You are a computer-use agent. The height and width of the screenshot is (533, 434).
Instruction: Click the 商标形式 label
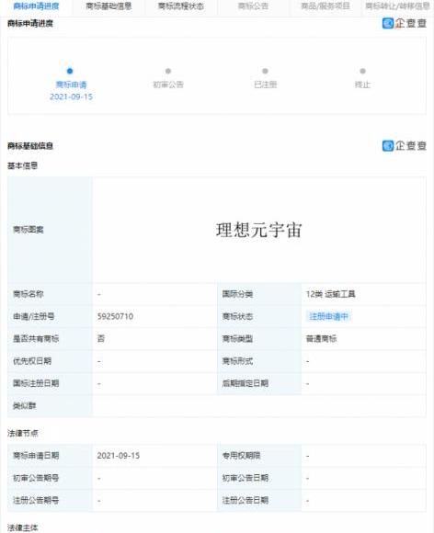tap(237, 361)
